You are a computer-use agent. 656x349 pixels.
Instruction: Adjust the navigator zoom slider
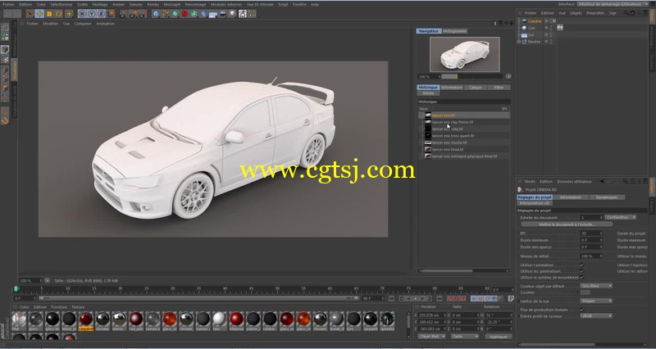coord(471,76)
